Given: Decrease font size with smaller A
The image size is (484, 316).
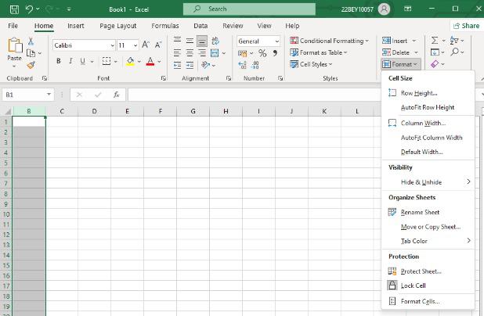Looking at the screenshot, I should [x=158, y=45].
